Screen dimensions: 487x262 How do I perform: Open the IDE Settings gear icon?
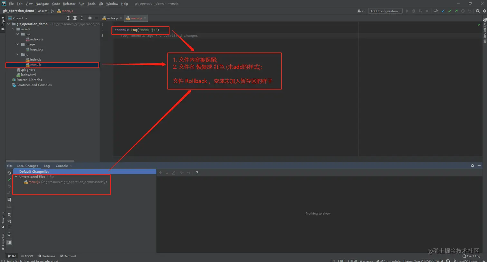tap(484, 11)
